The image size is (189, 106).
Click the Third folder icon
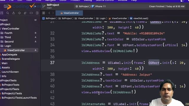2,37
